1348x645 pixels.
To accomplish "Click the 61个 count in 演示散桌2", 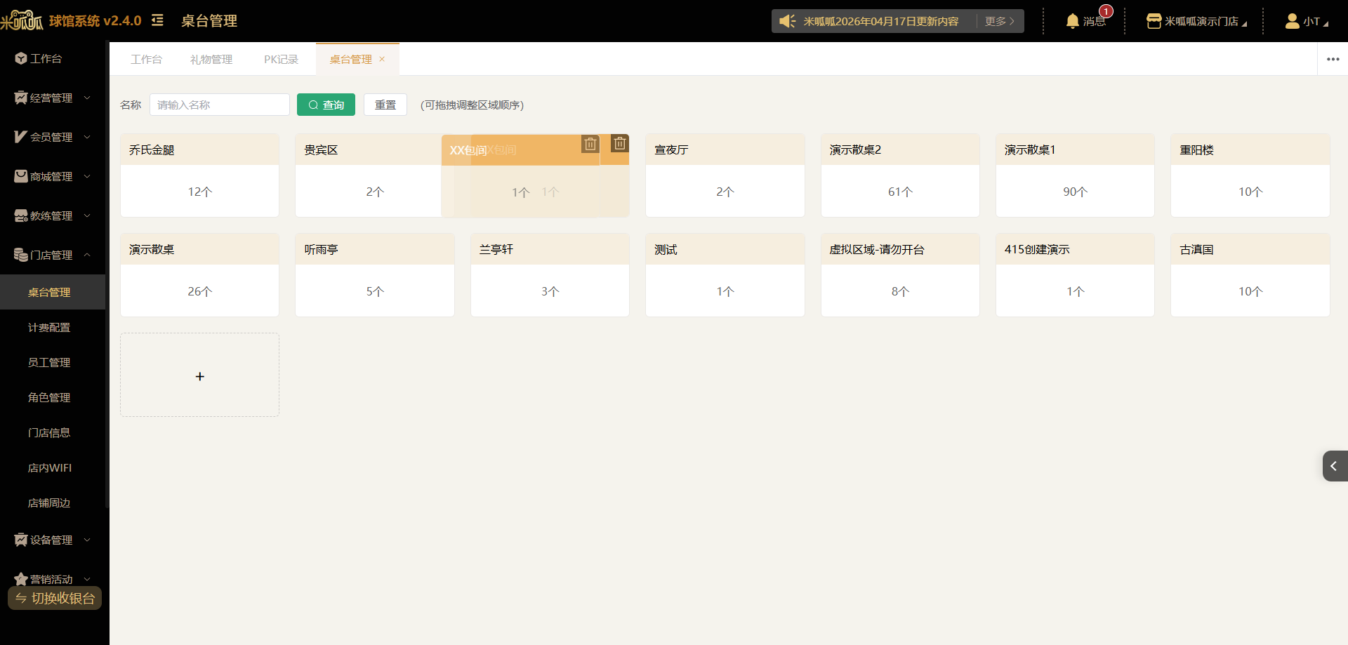I will (900, 192).
